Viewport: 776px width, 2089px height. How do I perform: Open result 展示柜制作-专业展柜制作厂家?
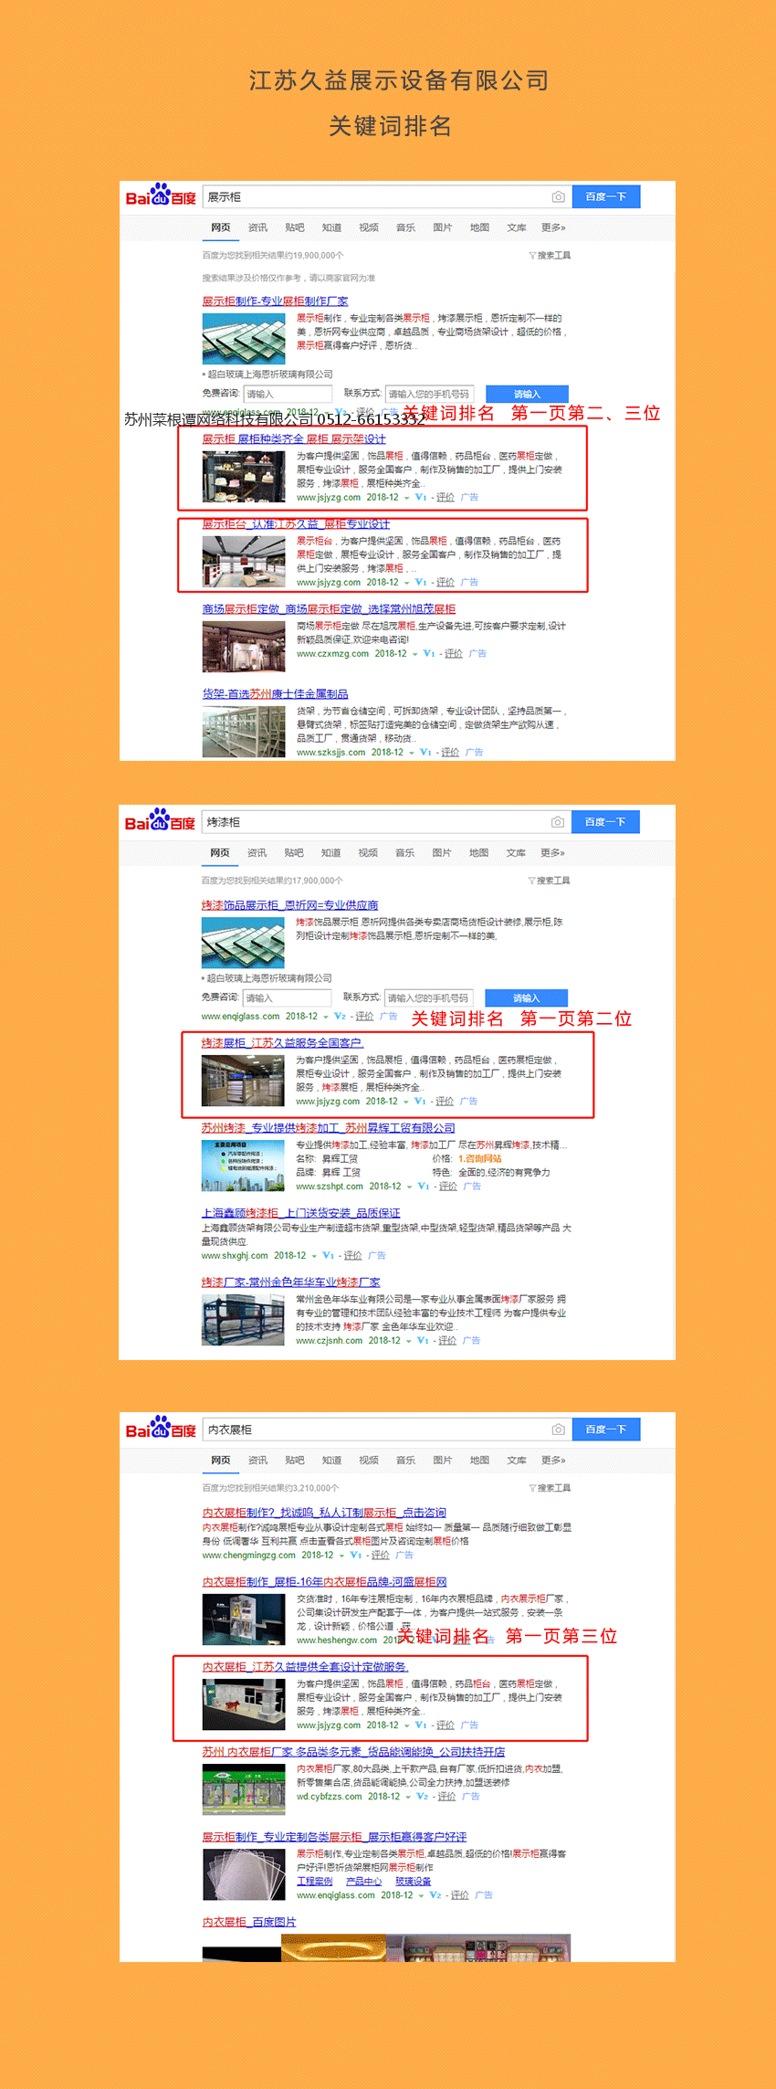coord(275,301)
